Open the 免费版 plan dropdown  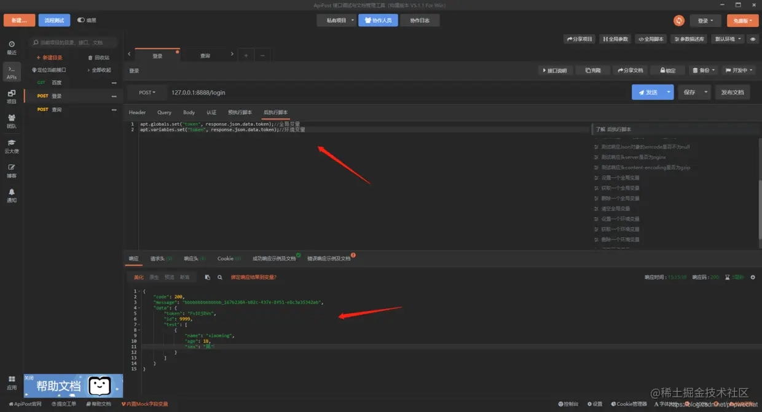point(742,21)
